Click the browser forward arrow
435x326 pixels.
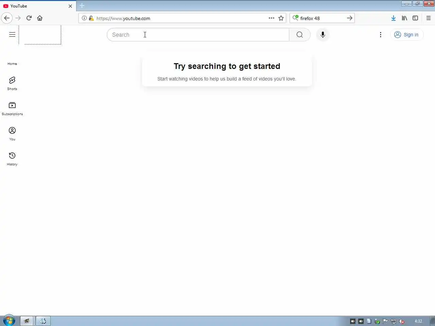point(18,18)
